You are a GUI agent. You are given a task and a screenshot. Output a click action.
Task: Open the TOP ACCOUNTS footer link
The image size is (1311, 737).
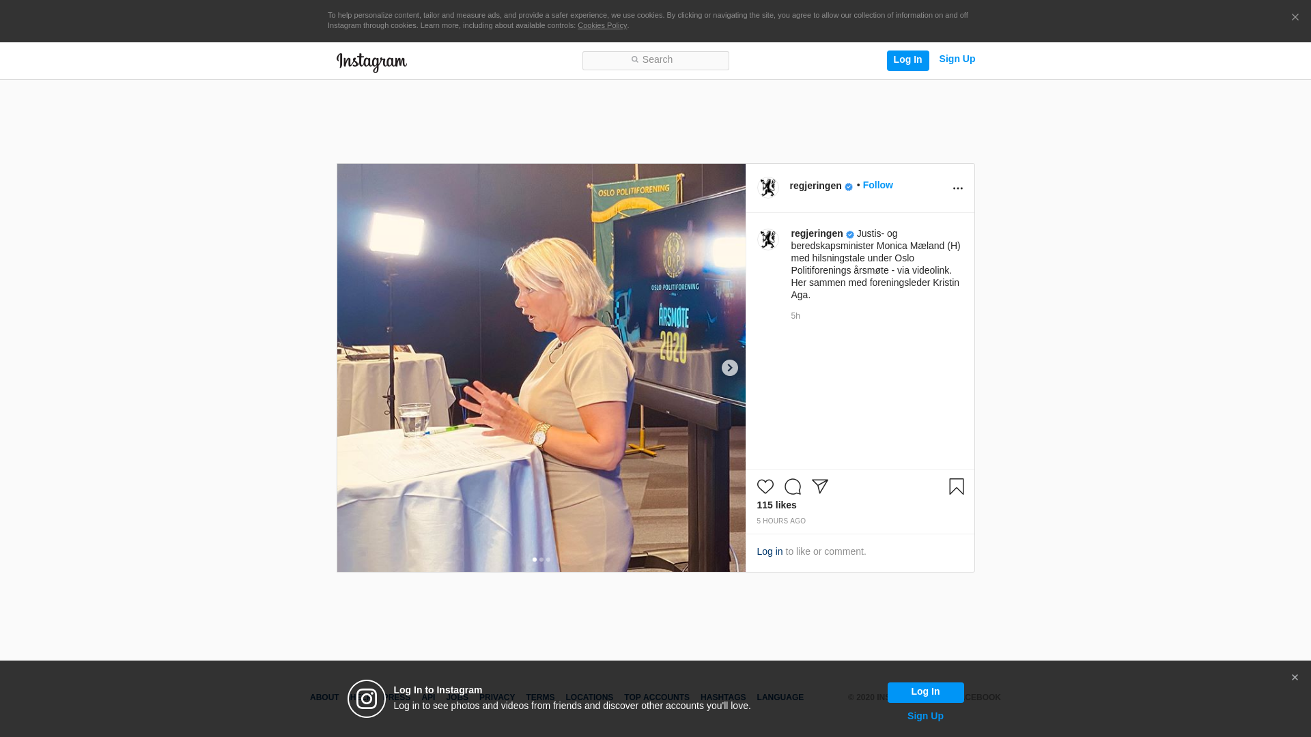coord(656,697)
